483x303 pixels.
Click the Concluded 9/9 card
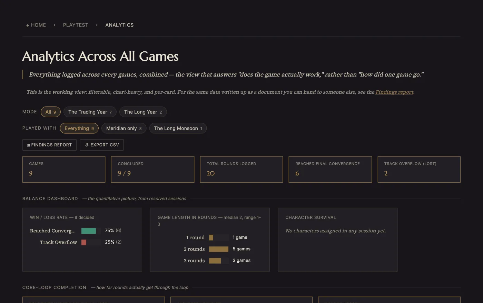[152, 169]
